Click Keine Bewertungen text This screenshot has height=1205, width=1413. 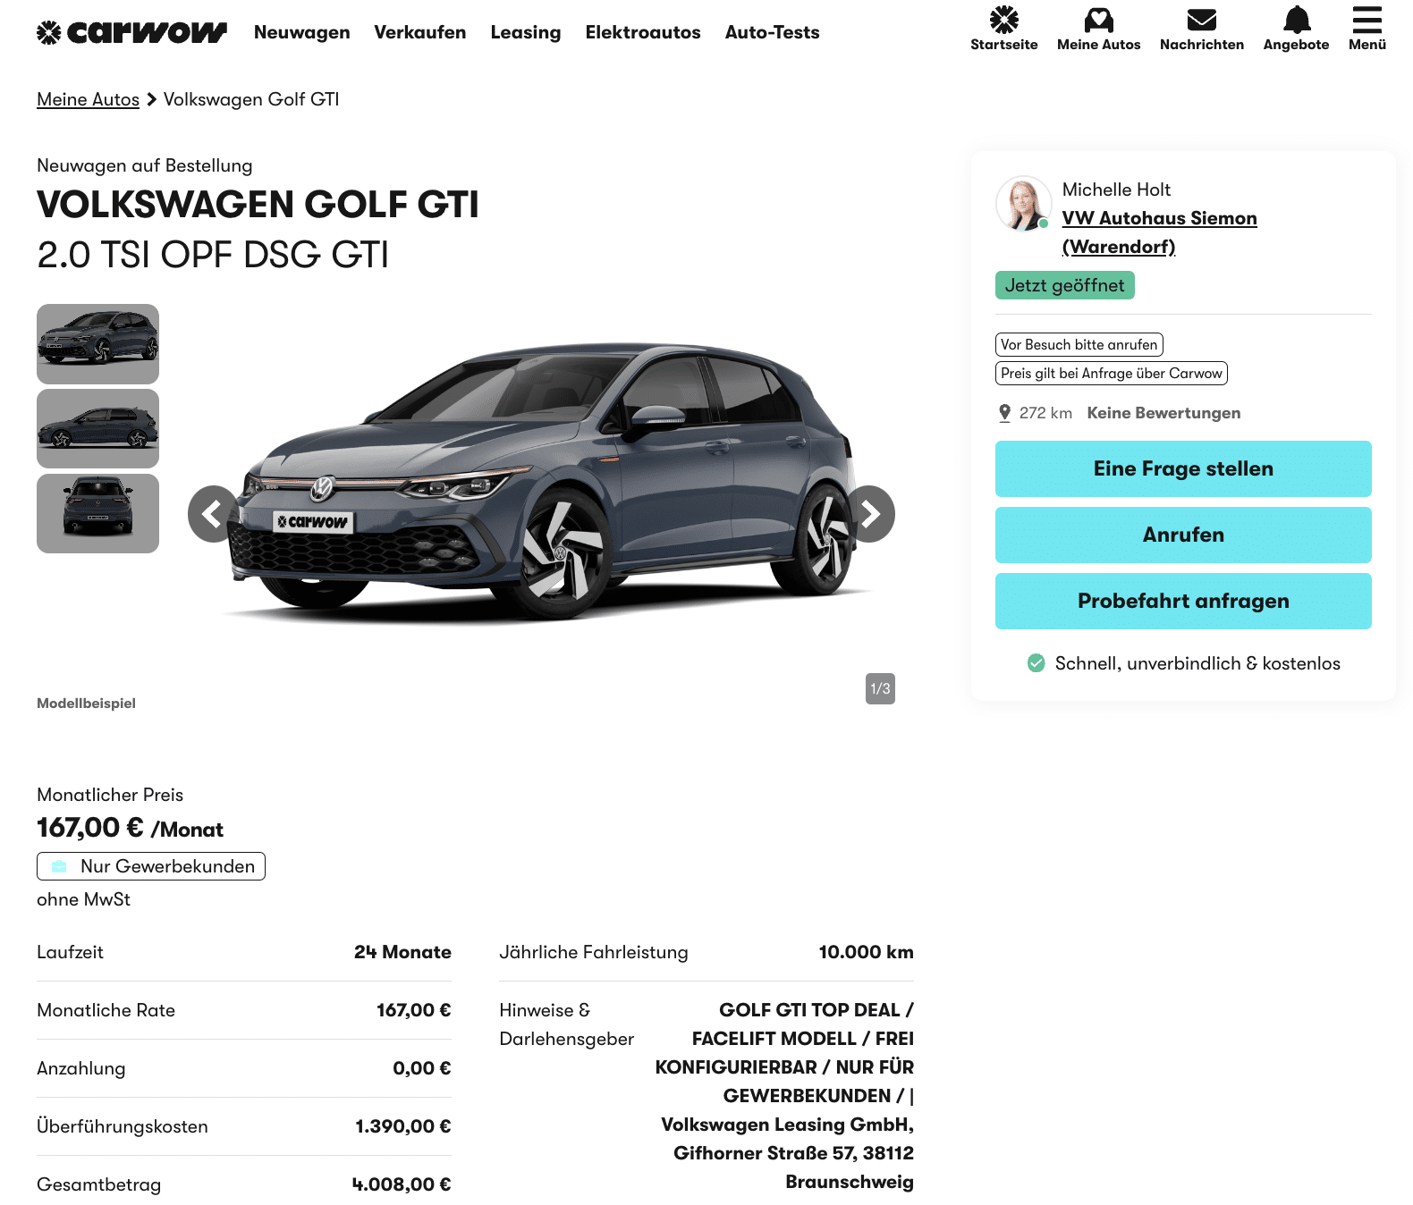coord(1163,413)
